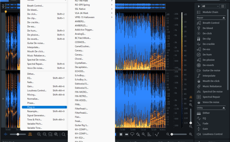Collapse the Utility section

tap(224, 108)
